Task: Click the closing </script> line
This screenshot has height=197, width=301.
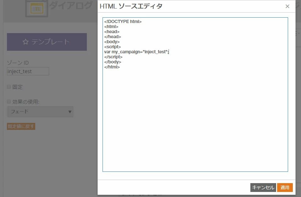Action: 113,57
